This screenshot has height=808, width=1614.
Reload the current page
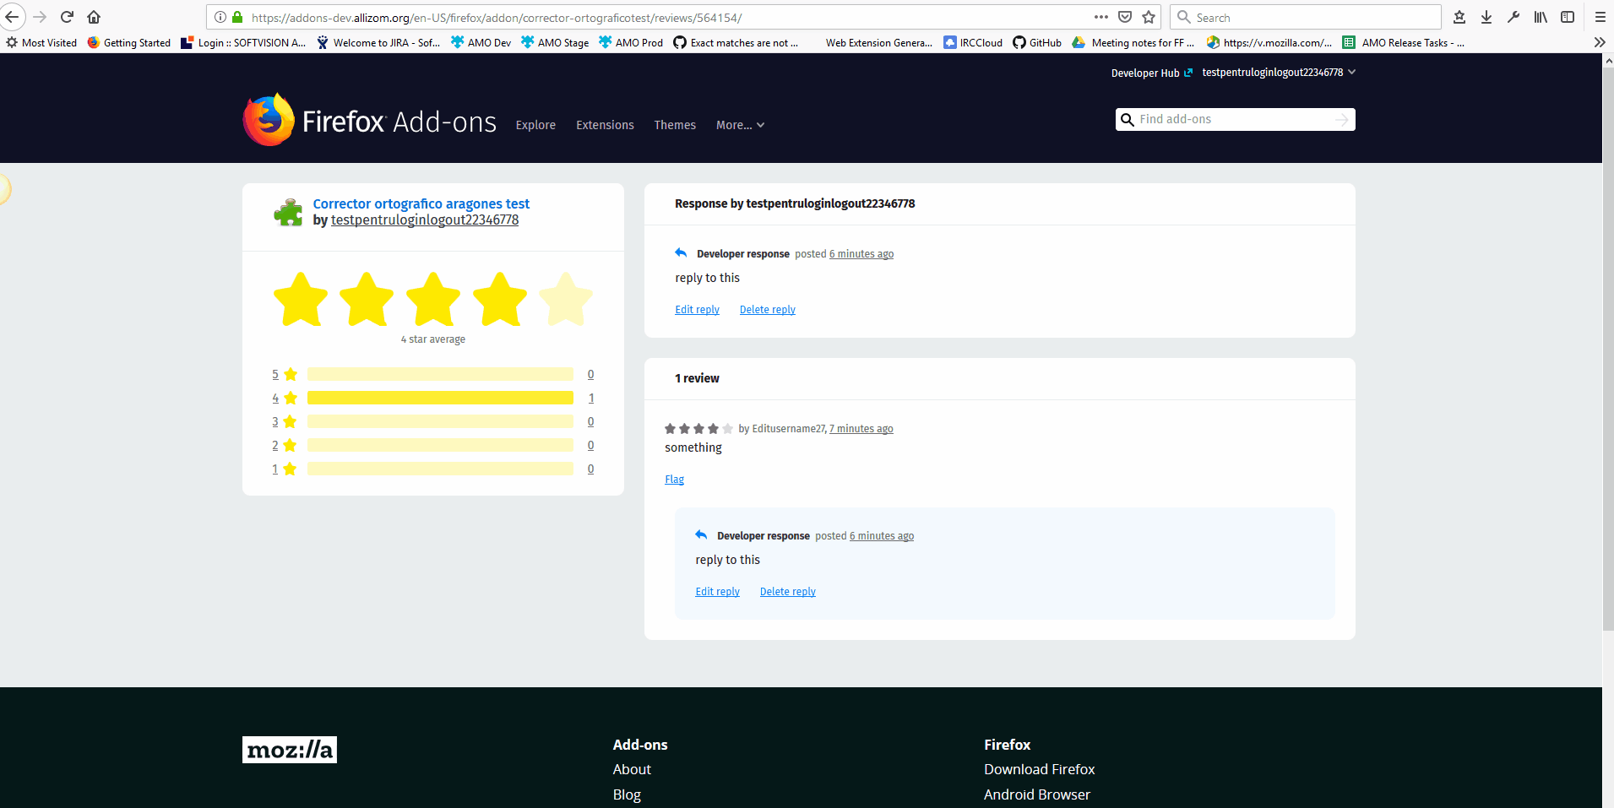point(67,17)
